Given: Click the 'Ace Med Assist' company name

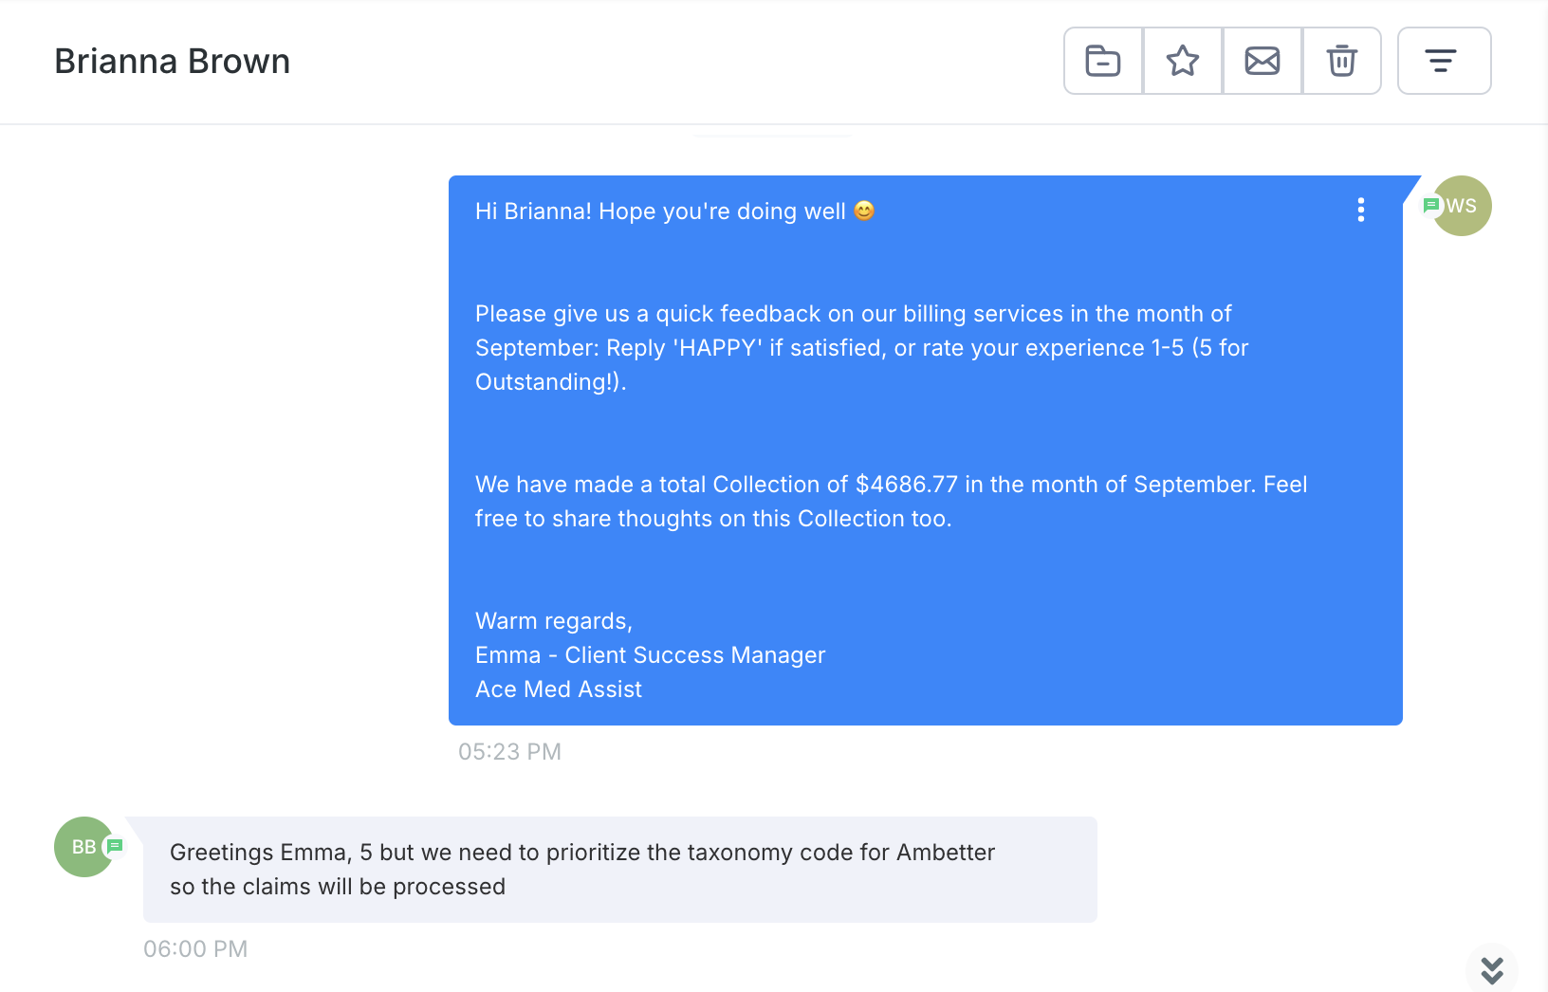Looking at the screenshot, I should pos(559,689).
